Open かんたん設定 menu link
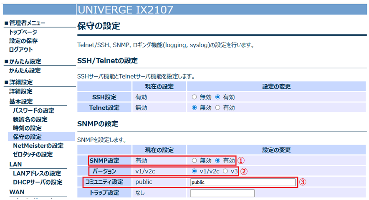The image size is (369, 200). 25,70
